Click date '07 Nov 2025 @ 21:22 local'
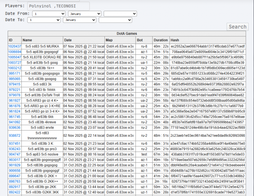 [84, 46]
